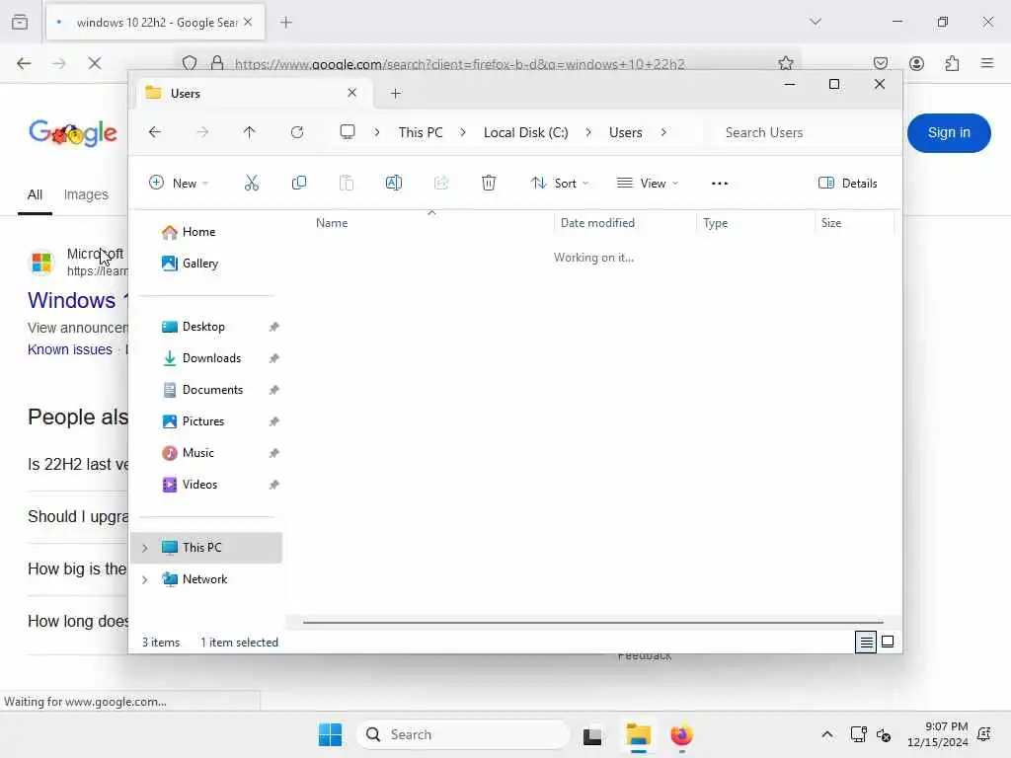
Task: Open the View dropdown menu
Action: tap(648, 183)
